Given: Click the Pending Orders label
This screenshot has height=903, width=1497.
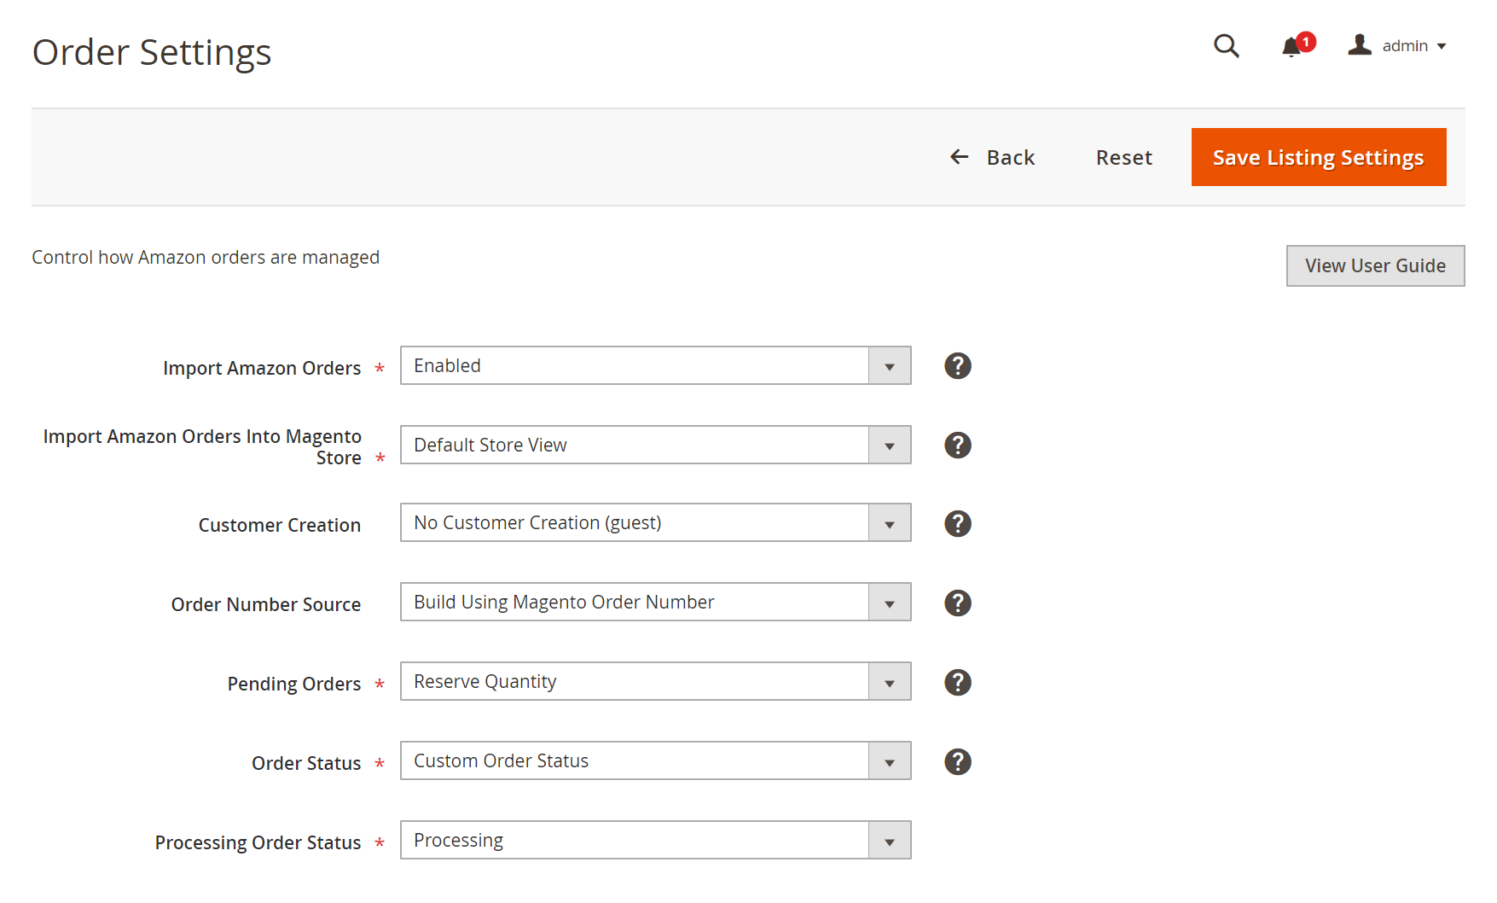Looking at the screenshot, I should click(x=294, y=684).
